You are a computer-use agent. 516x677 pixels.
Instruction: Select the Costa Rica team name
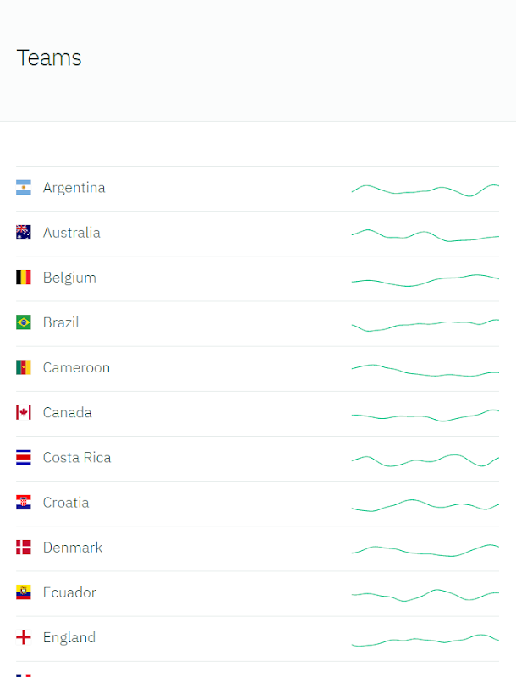tap(77, 458)
